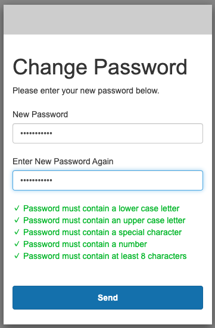This screenshot has width=215, height=328.
Task: Click the upper case letter checkmark icon
Action: [x=17, y=220]
